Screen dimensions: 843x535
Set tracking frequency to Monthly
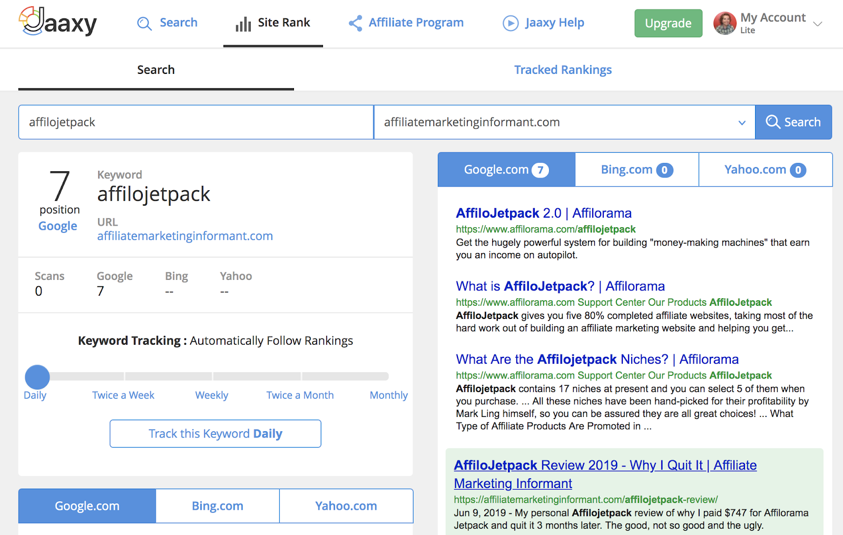(x=389, y=395)
